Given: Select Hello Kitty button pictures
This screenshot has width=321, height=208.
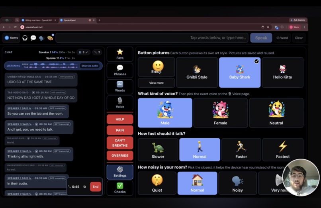Looking at the screenshot, I should [x=282, y=73].
